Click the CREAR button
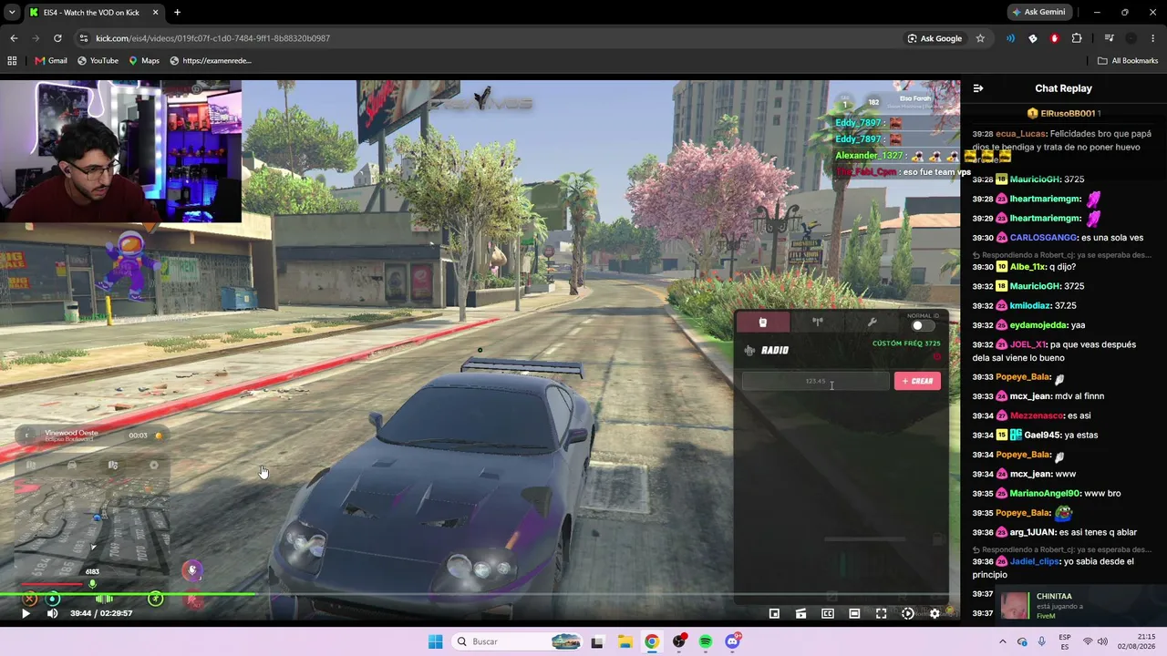1167x656 pixels. [917, 381]
